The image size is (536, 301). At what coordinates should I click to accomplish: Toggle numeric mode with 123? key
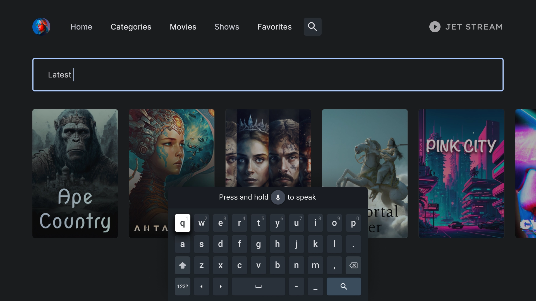pos(182,286)
